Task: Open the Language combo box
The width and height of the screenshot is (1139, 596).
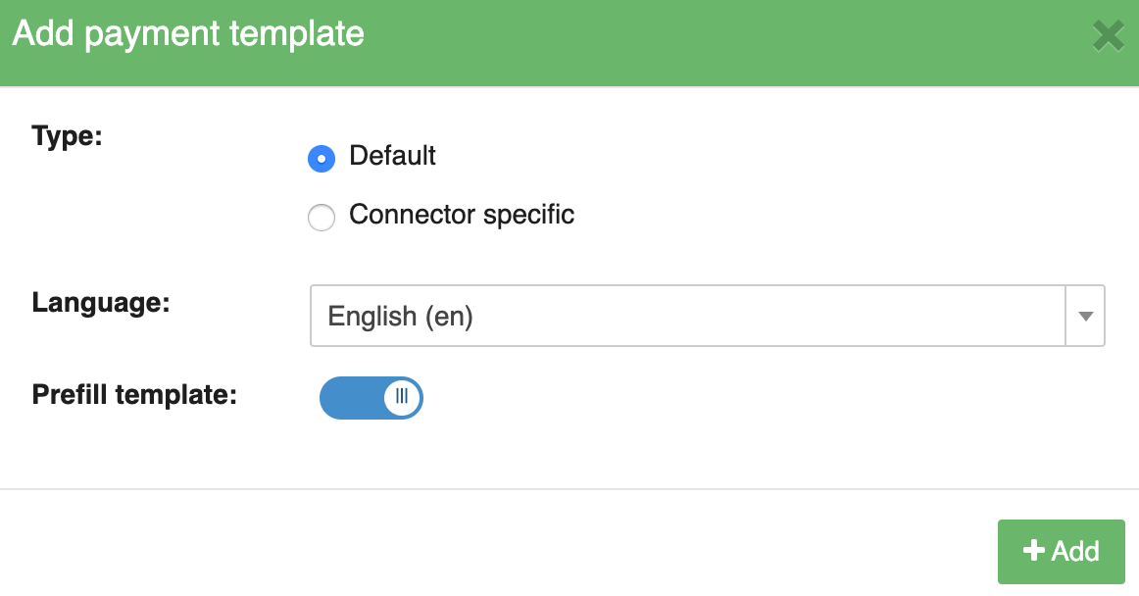Action: (x=686, y=316)
